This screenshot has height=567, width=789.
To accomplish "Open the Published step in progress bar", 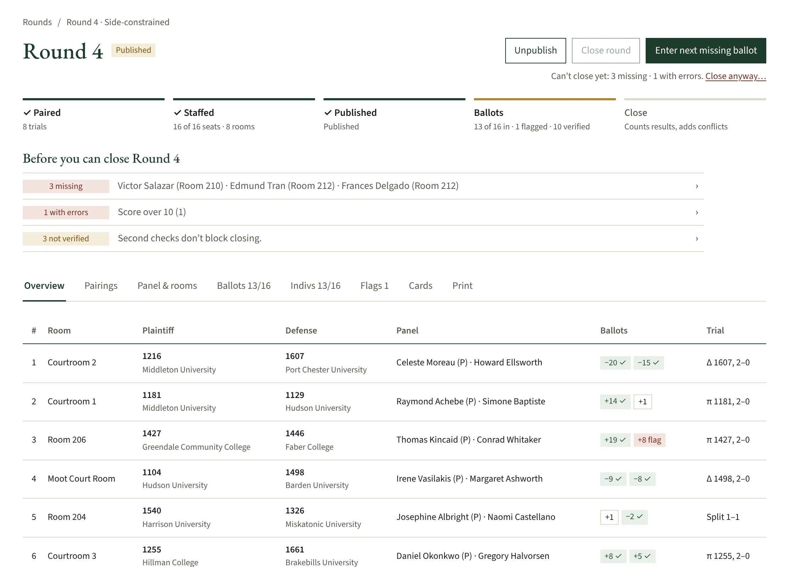I will point(394,116).
